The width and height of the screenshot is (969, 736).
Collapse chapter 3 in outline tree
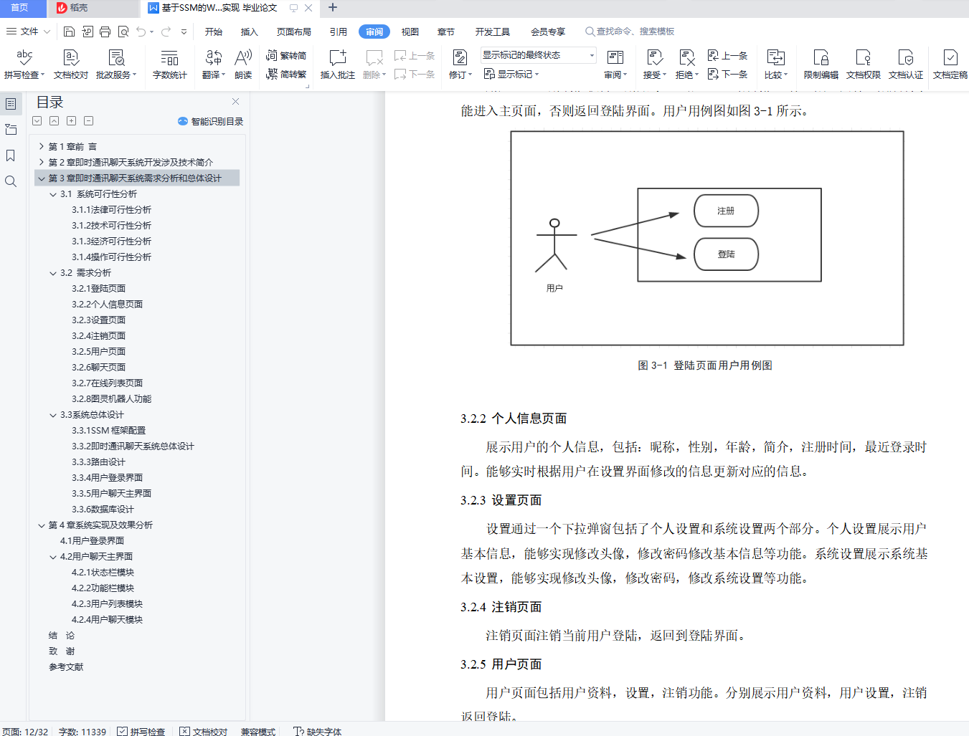pyautogui.click(x=42, y=178)
